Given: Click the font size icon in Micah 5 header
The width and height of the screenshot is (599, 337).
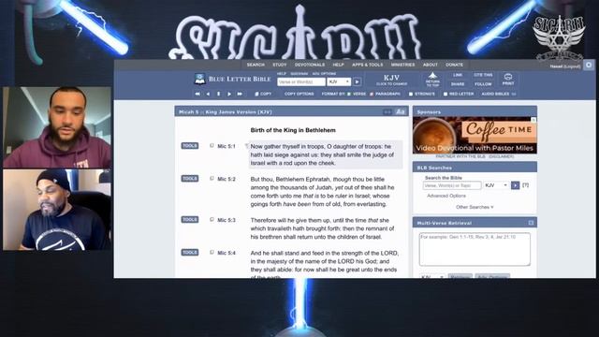Looking at the screenshot, I should coord(400,112).
